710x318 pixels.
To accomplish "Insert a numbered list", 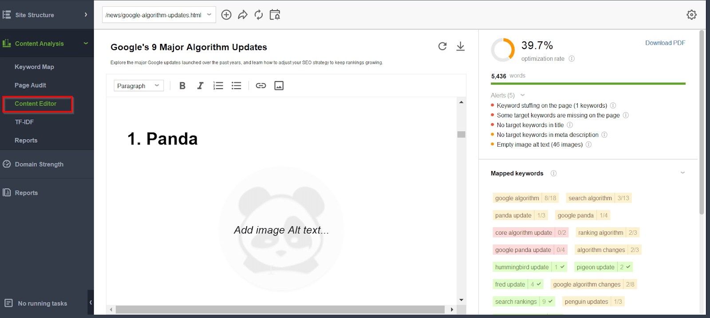I will click(218, 85).
